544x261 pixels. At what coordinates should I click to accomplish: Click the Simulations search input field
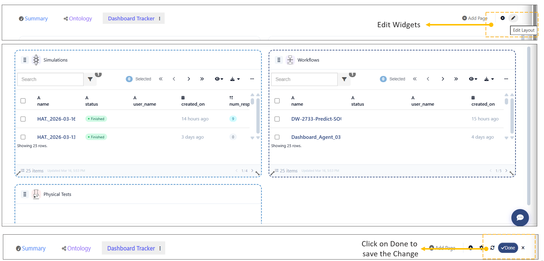pyautogui.click(x=50, y=79)
